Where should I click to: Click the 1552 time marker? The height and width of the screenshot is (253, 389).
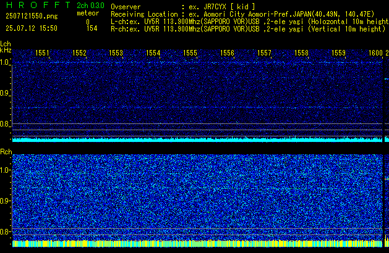pos(79,53)
